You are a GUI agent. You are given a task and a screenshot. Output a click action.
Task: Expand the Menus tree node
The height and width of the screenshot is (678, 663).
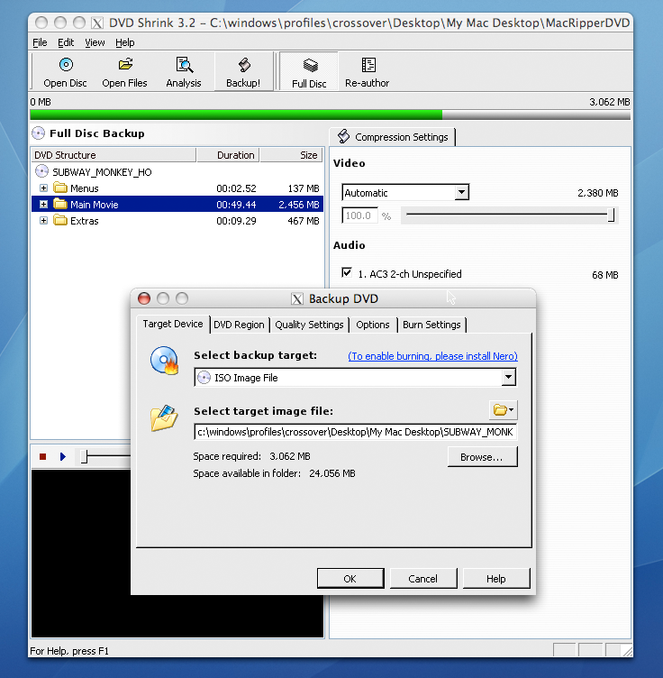point(43,188)
